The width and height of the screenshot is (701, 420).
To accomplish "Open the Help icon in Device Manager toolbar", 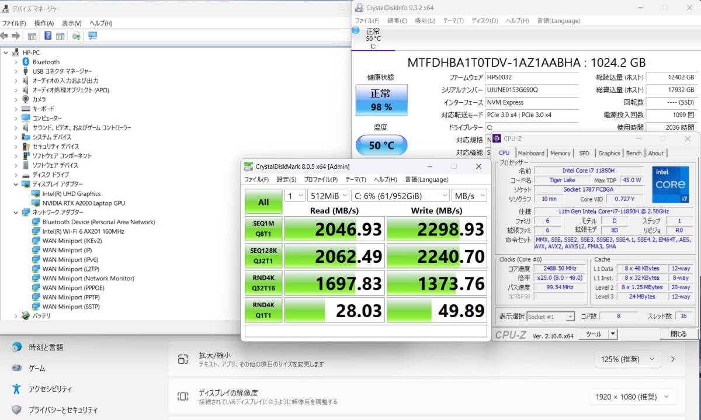I will [48, 36].
